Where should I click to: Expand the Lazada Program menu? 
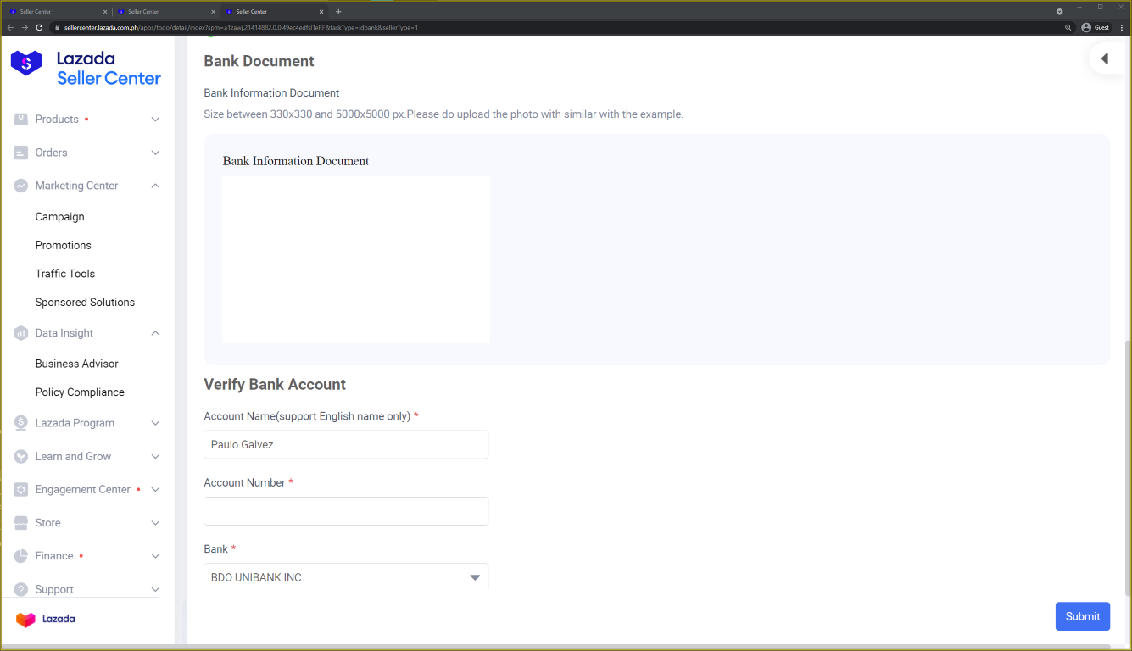click(155, 423)
